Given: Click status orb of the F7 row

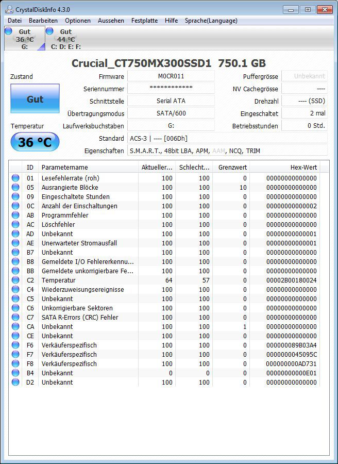Looking at the screenshot, I should (x=15, y=354).
